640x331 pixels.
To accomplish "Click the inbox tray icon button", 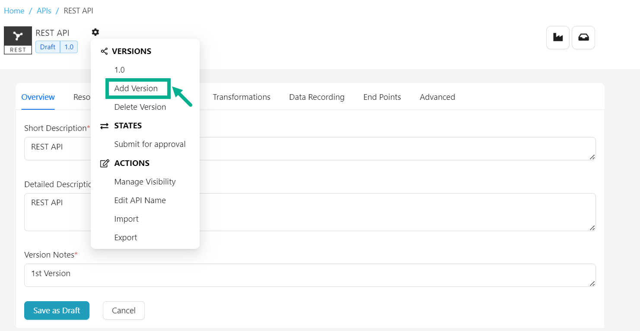I will (x=583, y=38).
